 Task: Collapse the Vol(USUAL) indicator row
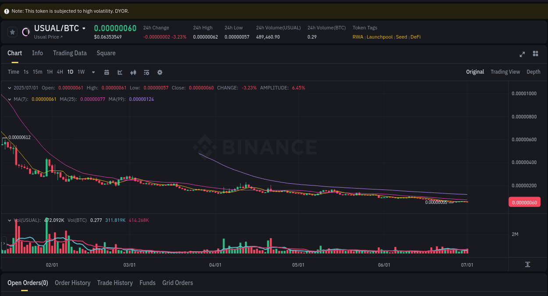(10, 220)
